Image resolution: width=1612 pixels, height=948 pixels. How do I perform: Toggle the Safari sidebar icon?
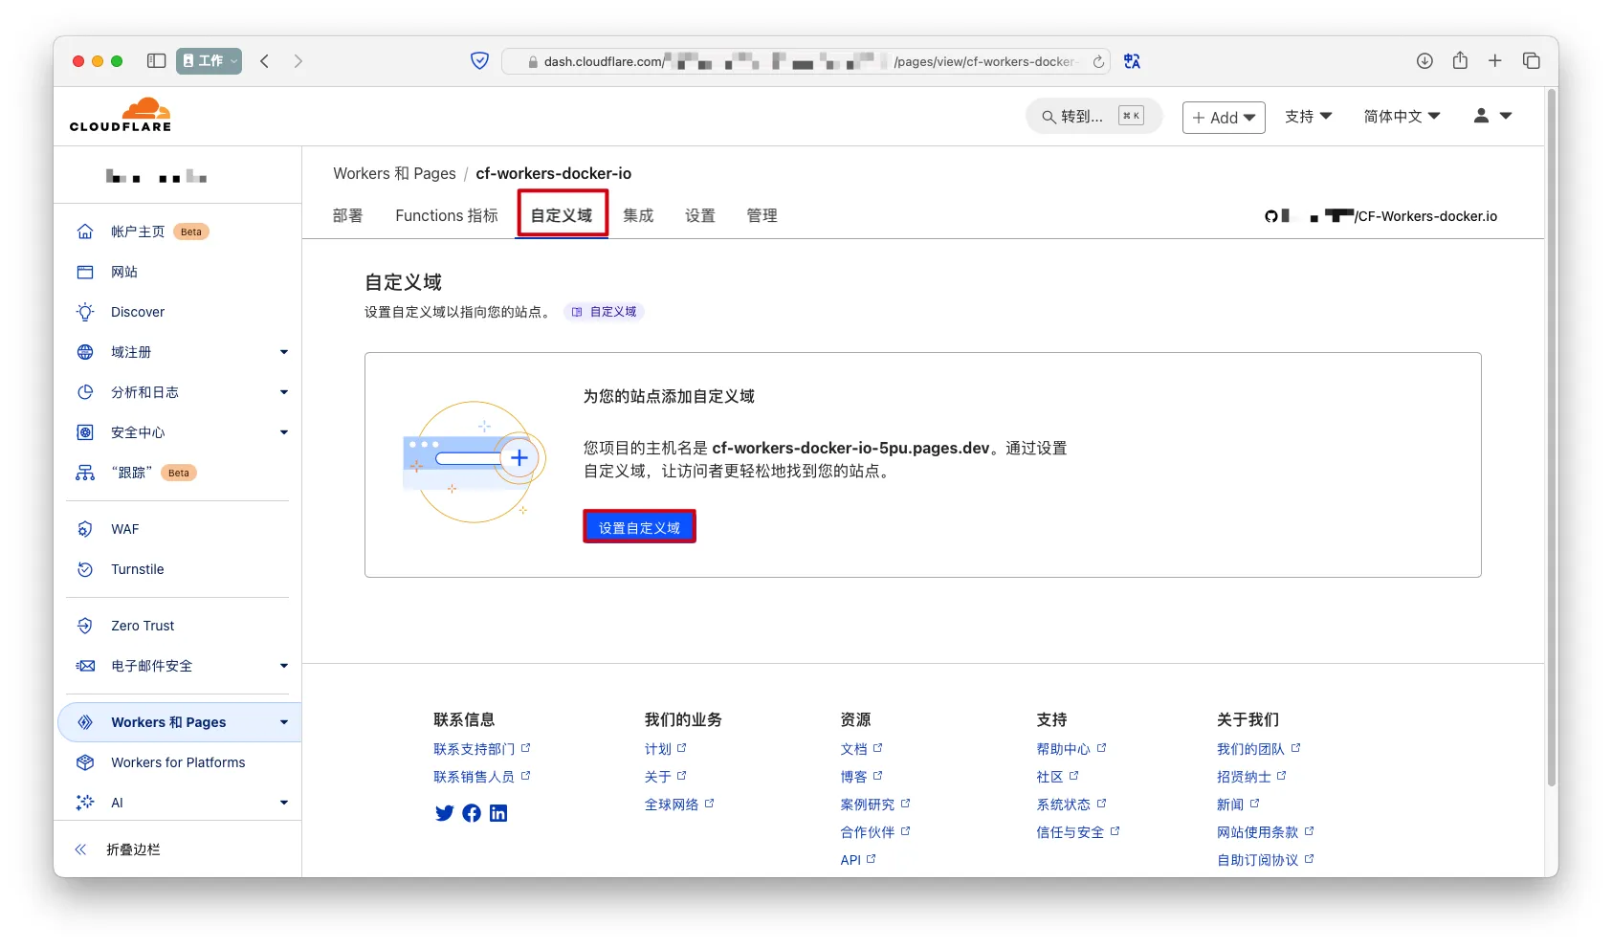[157, 61]
